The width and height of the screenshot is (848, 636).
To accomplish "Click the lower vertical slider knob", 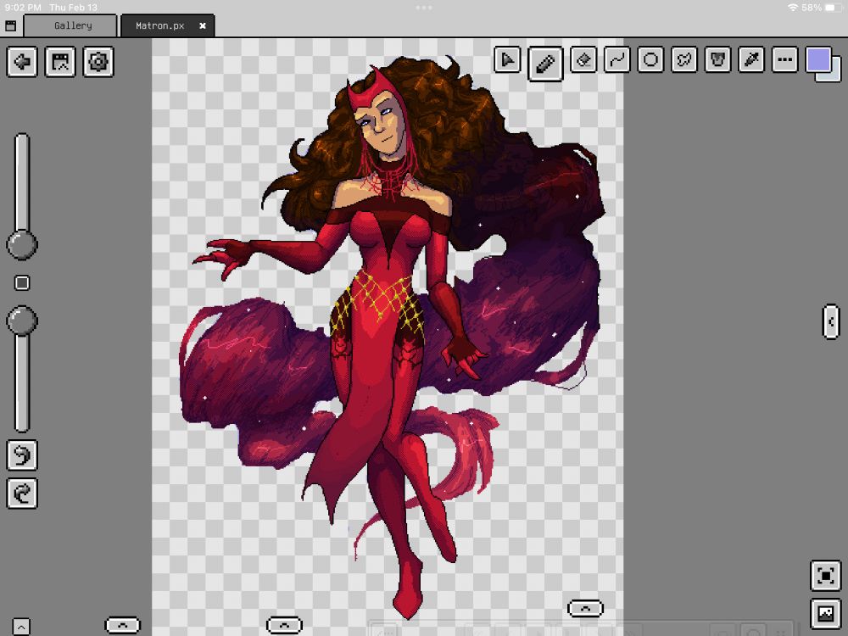I will pyautogui.click(x=22, y=321).
